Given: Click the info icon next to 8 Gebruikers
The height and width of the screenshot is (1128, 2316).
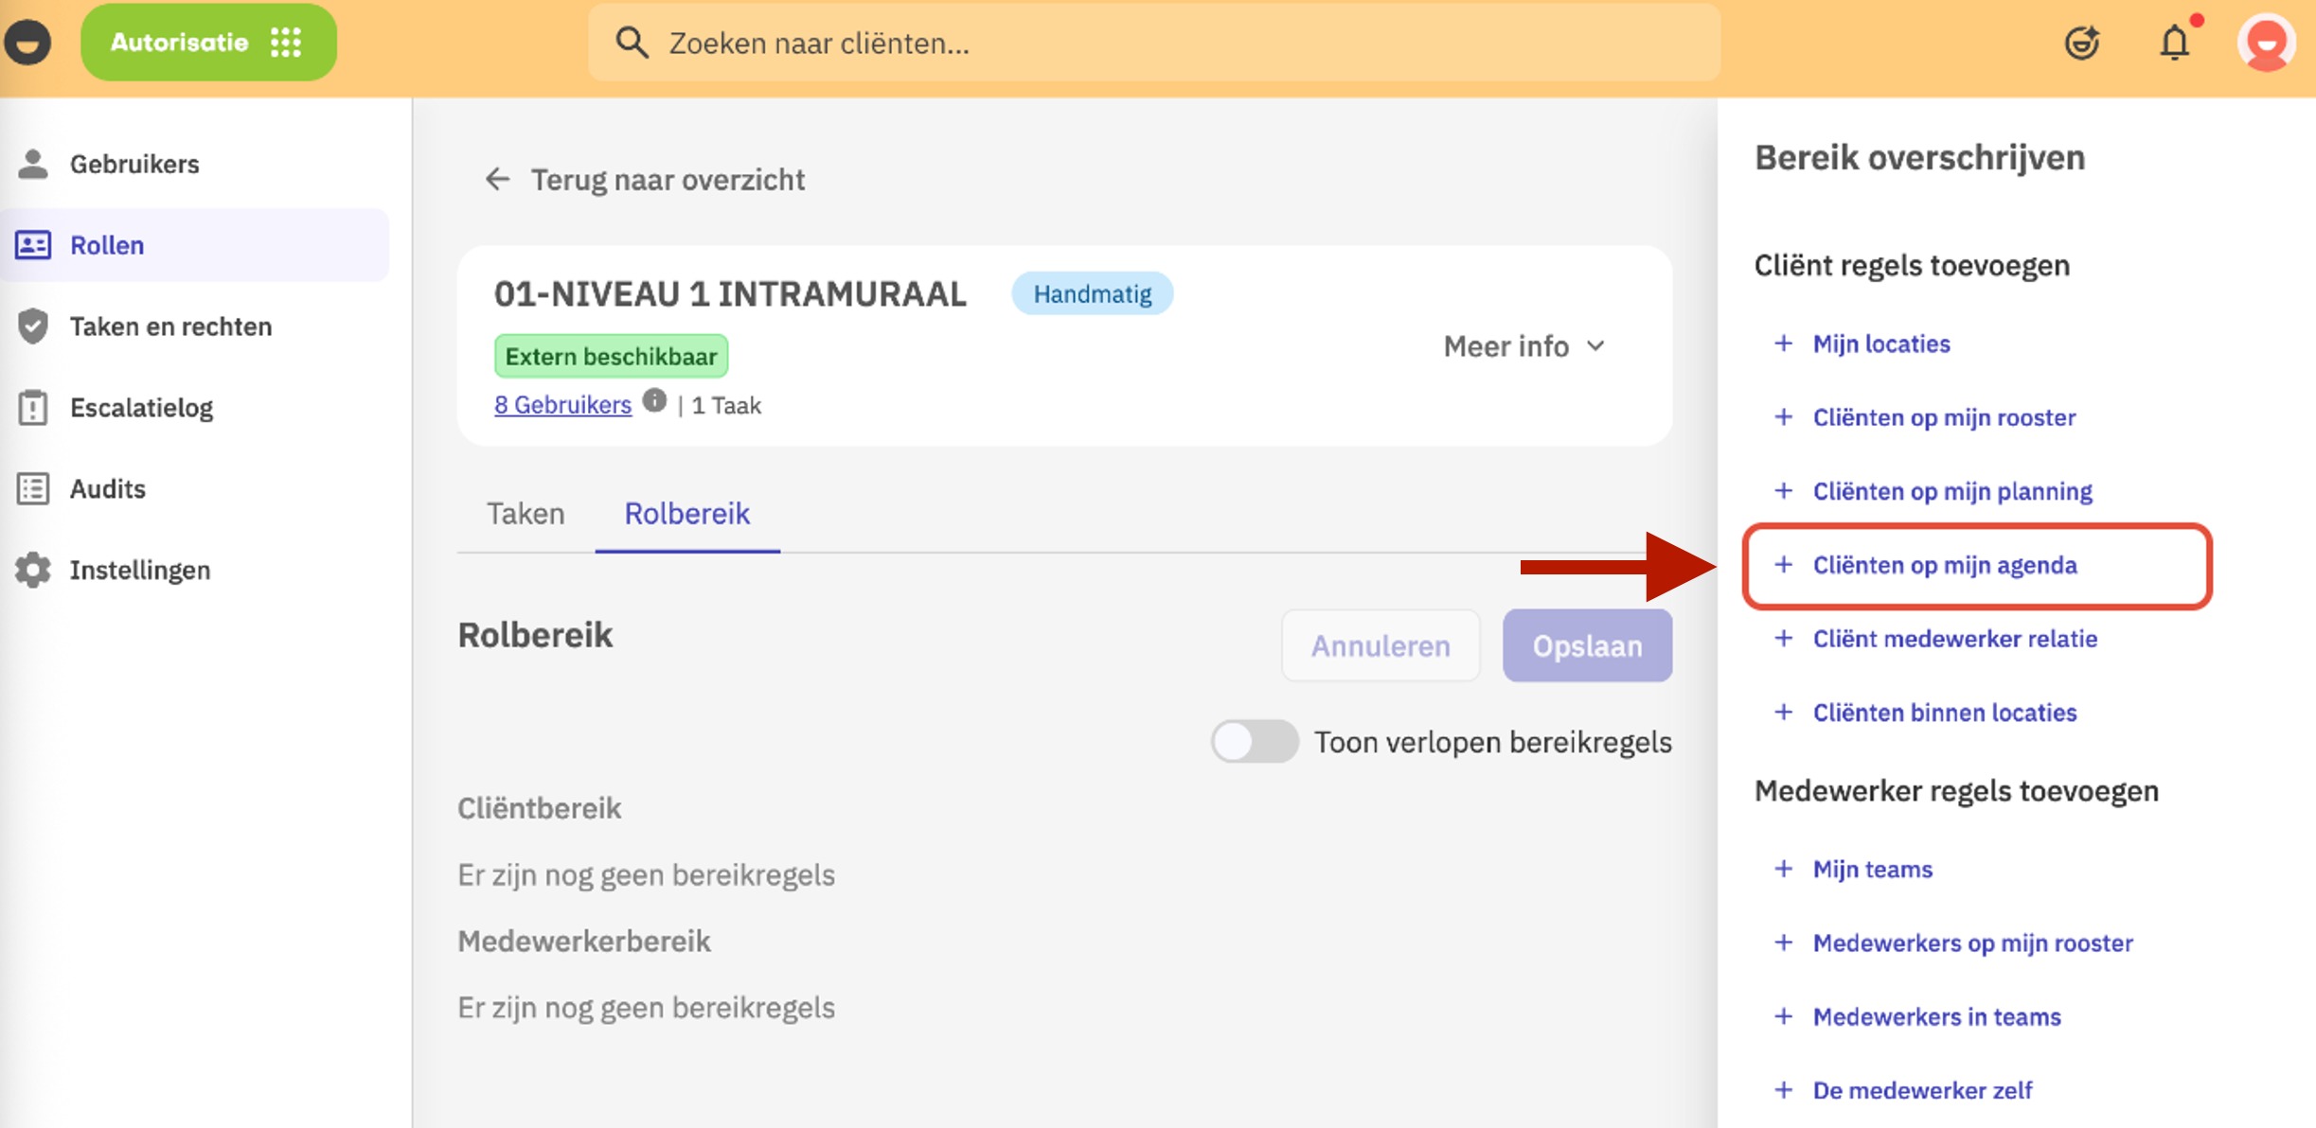Looking at the screenshot, I should 654,400.
